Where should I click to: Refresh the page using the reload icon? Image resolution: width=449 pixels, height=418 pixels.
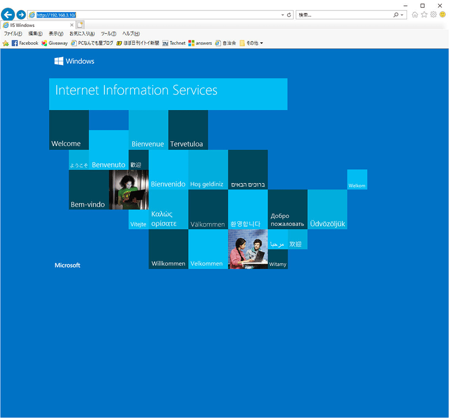289,15
